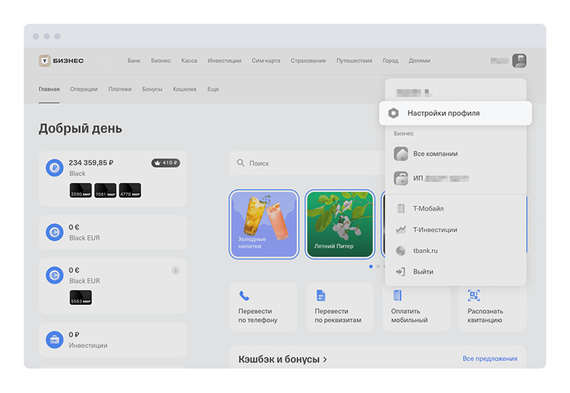Open Инвестиции in the top navigation

coord(224,61)
